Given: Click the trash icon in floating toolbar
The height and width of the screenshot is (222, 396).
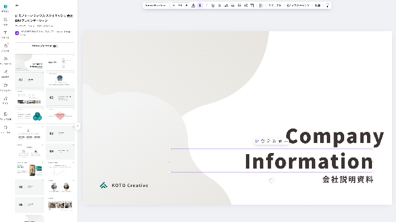Looking at the screenshot, I should tap(280, 141).
